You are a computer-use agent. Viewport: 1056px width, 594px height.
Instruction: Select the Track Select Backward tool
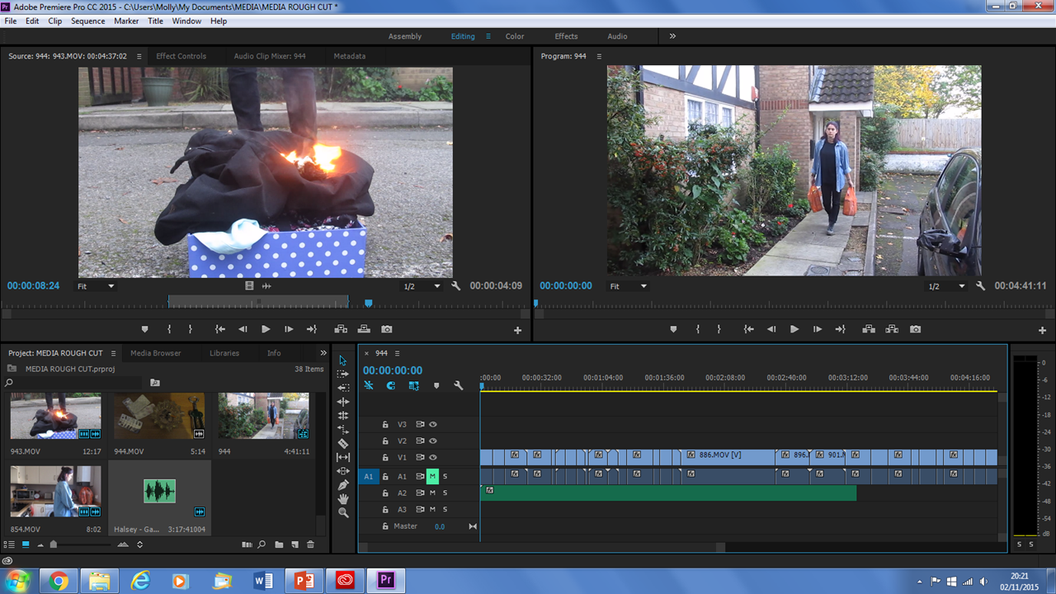click(x=343, y=388)
